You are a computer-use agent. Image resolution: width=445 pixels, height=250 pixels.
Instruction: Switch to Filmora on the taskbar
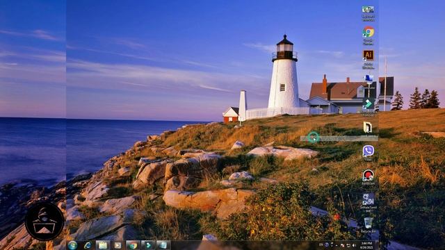148,245
